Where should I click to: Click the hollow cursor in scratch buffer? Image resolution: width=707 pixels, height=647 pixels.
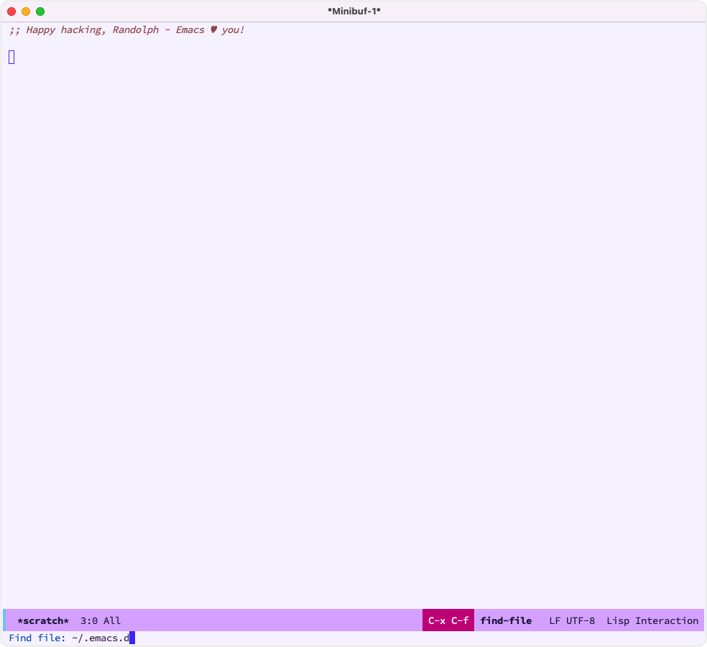[11, 58]
